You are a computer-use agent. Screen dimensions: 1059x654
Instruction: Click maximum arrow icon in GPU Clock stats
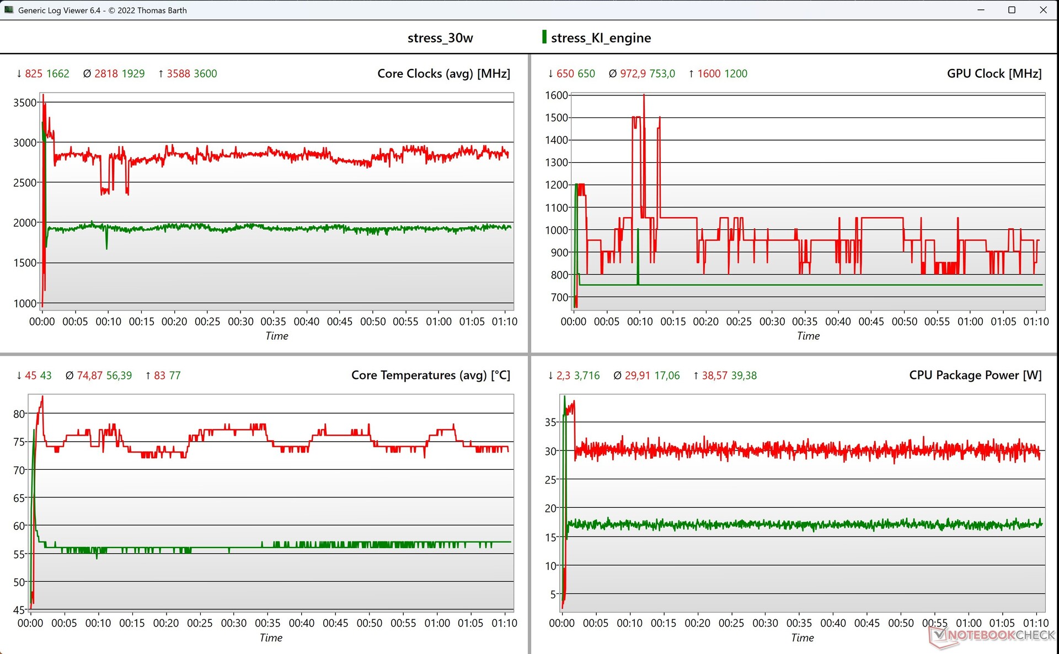click(692, 73)
